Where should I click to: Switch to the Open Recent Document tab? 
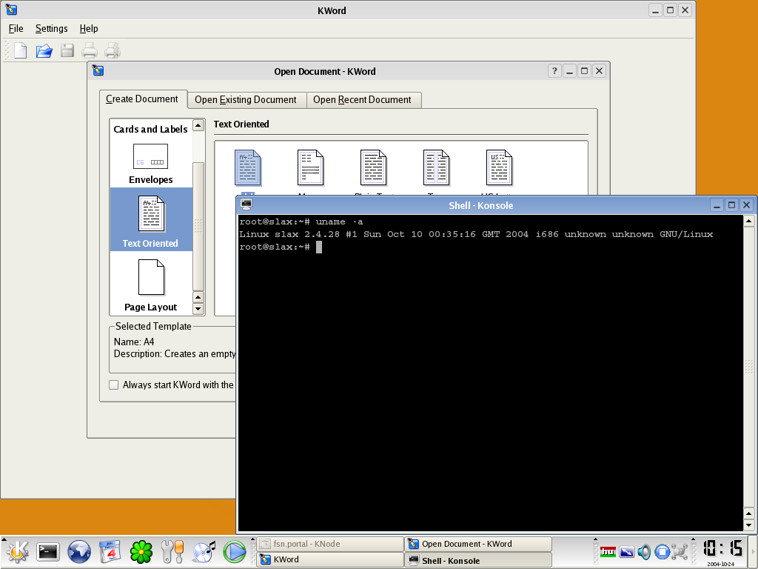coord(363,100)
